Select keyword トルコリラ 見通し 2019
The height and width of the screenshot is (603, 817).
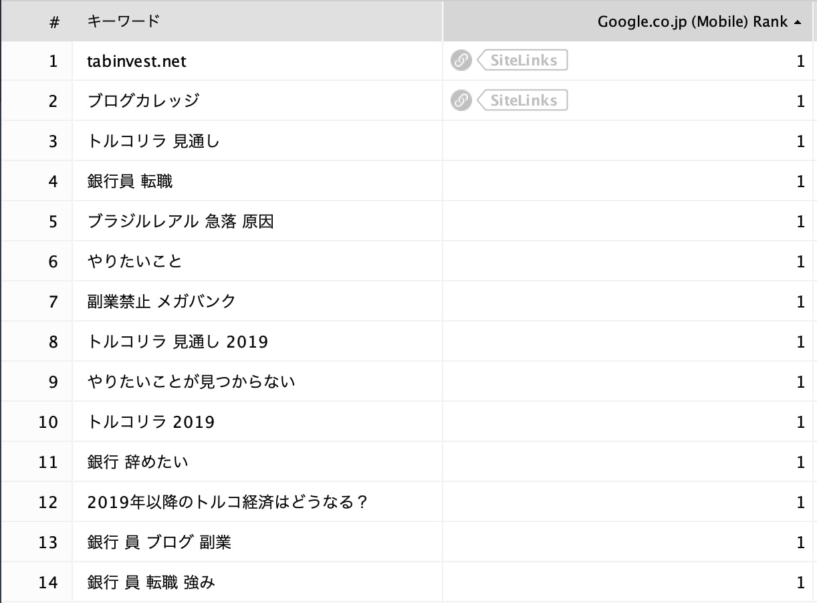click(x=177, y=342)
